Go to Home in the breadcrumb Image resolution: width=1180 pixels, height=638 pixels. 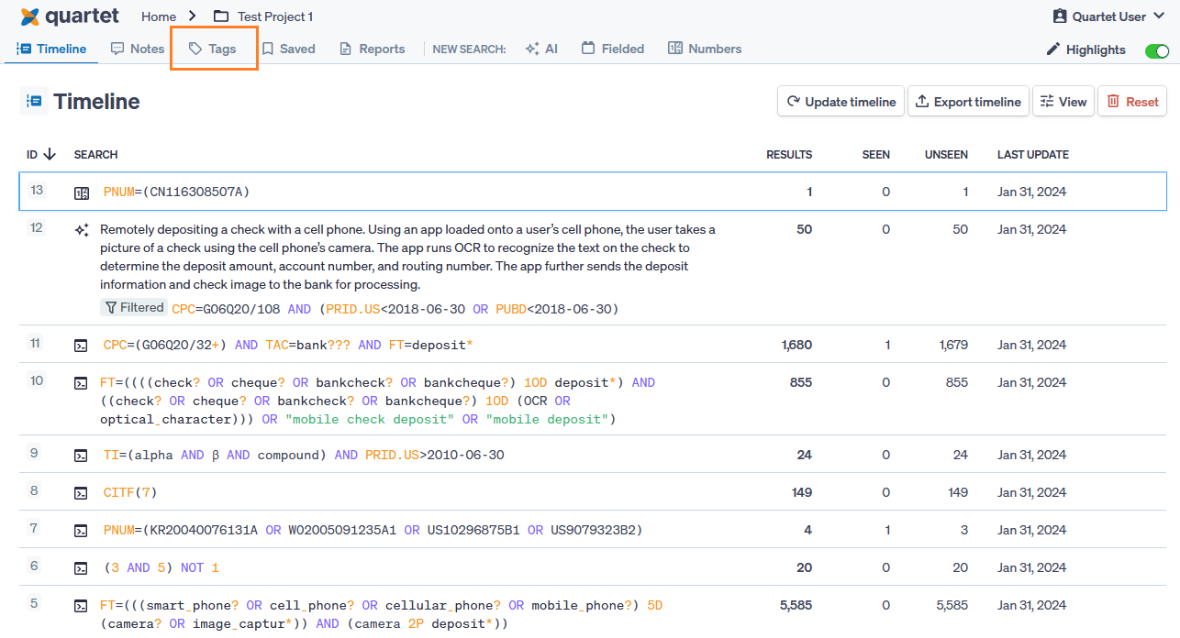pos(159,16)
